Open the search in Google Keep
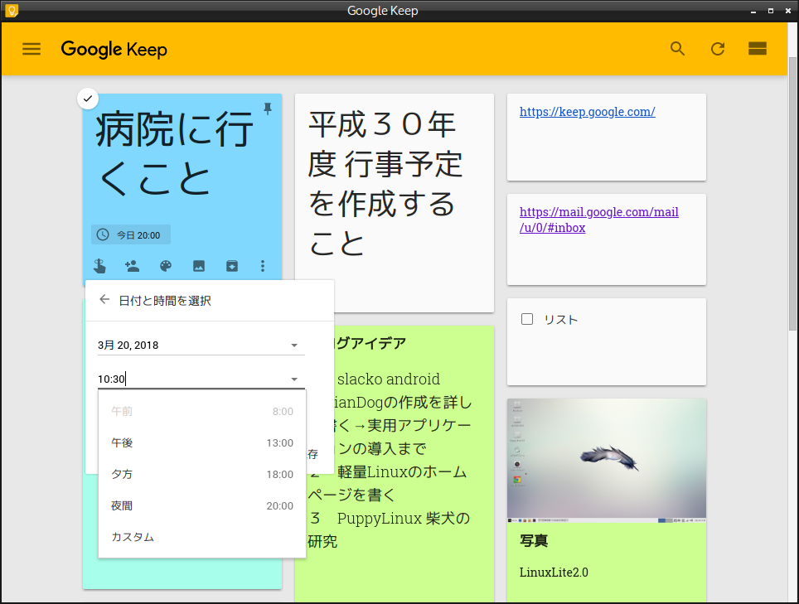The image size is (799, 604). click(x=677, y=49)
